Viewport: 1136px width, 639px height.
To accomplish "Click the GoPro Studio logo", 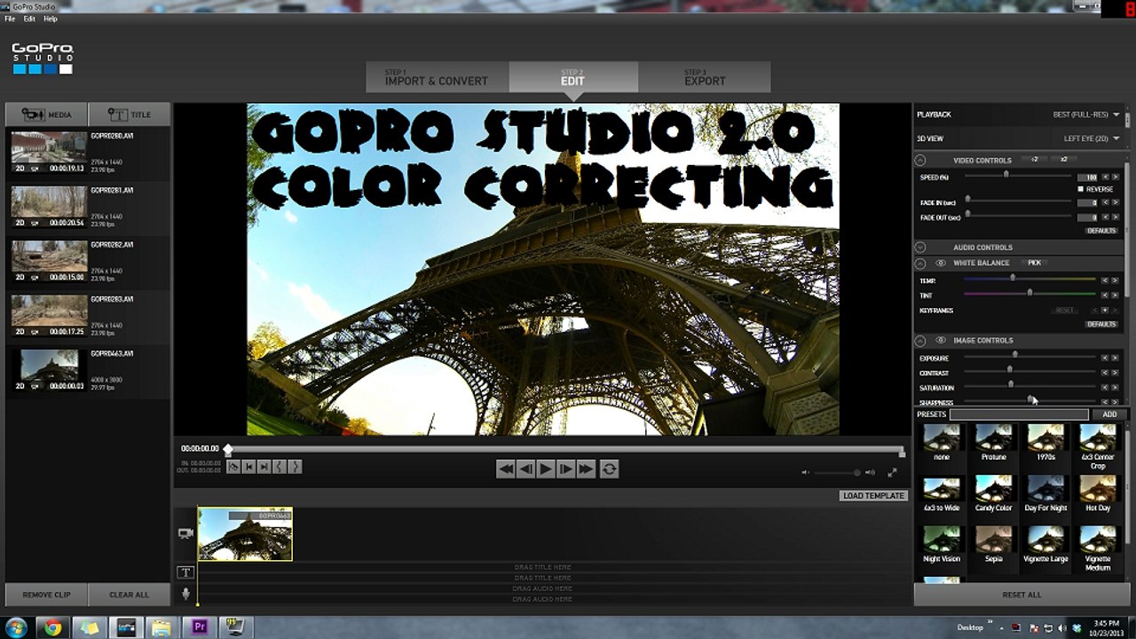I will pyautogui.click(x=43, y=59).
